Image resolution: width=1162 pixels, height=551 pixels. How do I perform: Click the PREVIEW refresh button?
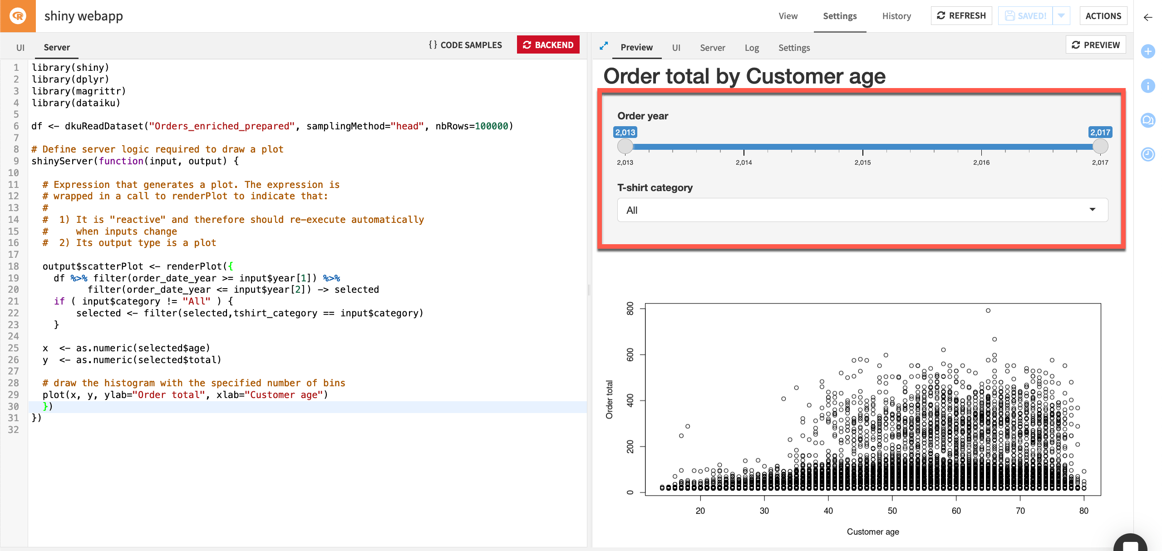(x=1096, y=45)
